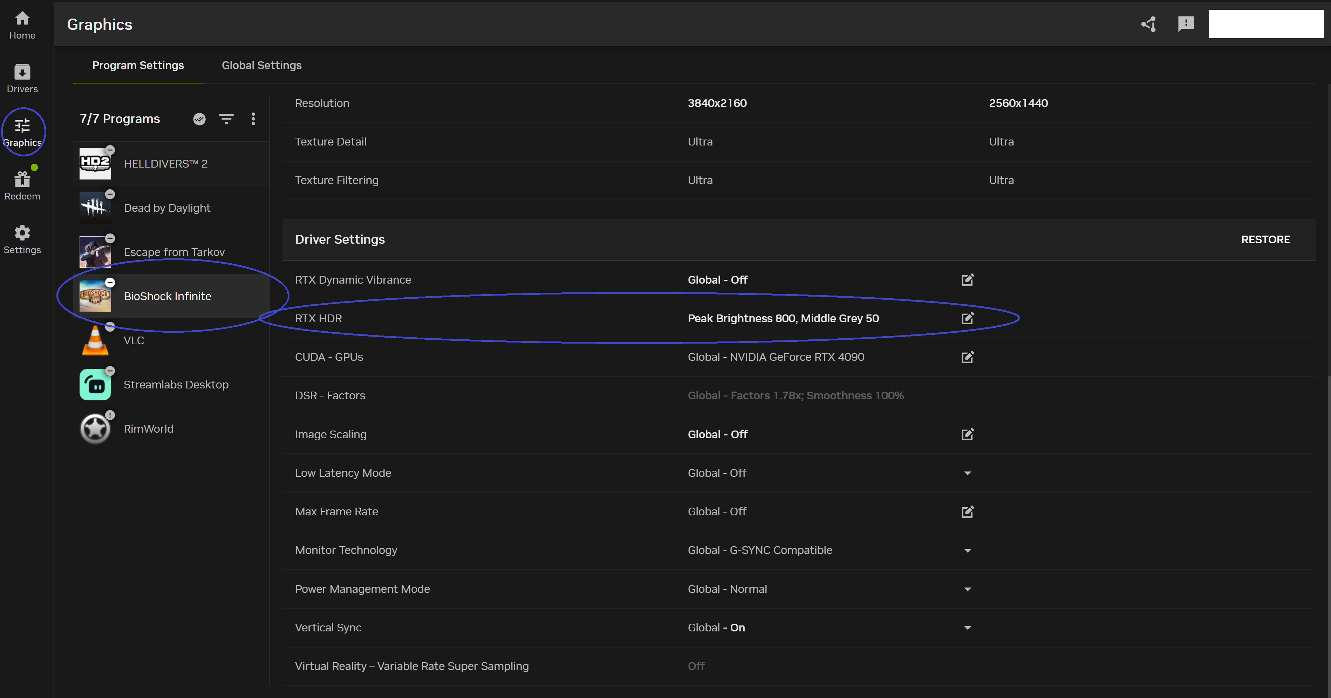
Task: Edit the RTX HDR setting
Action: (x=967, y=318)
